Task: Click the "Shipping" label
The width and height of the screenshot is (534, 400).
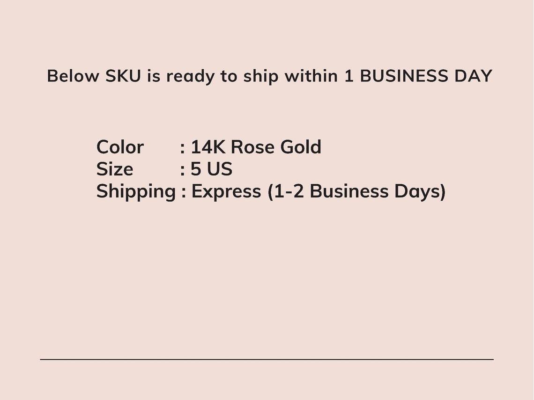Action: (x=136, y=192)
